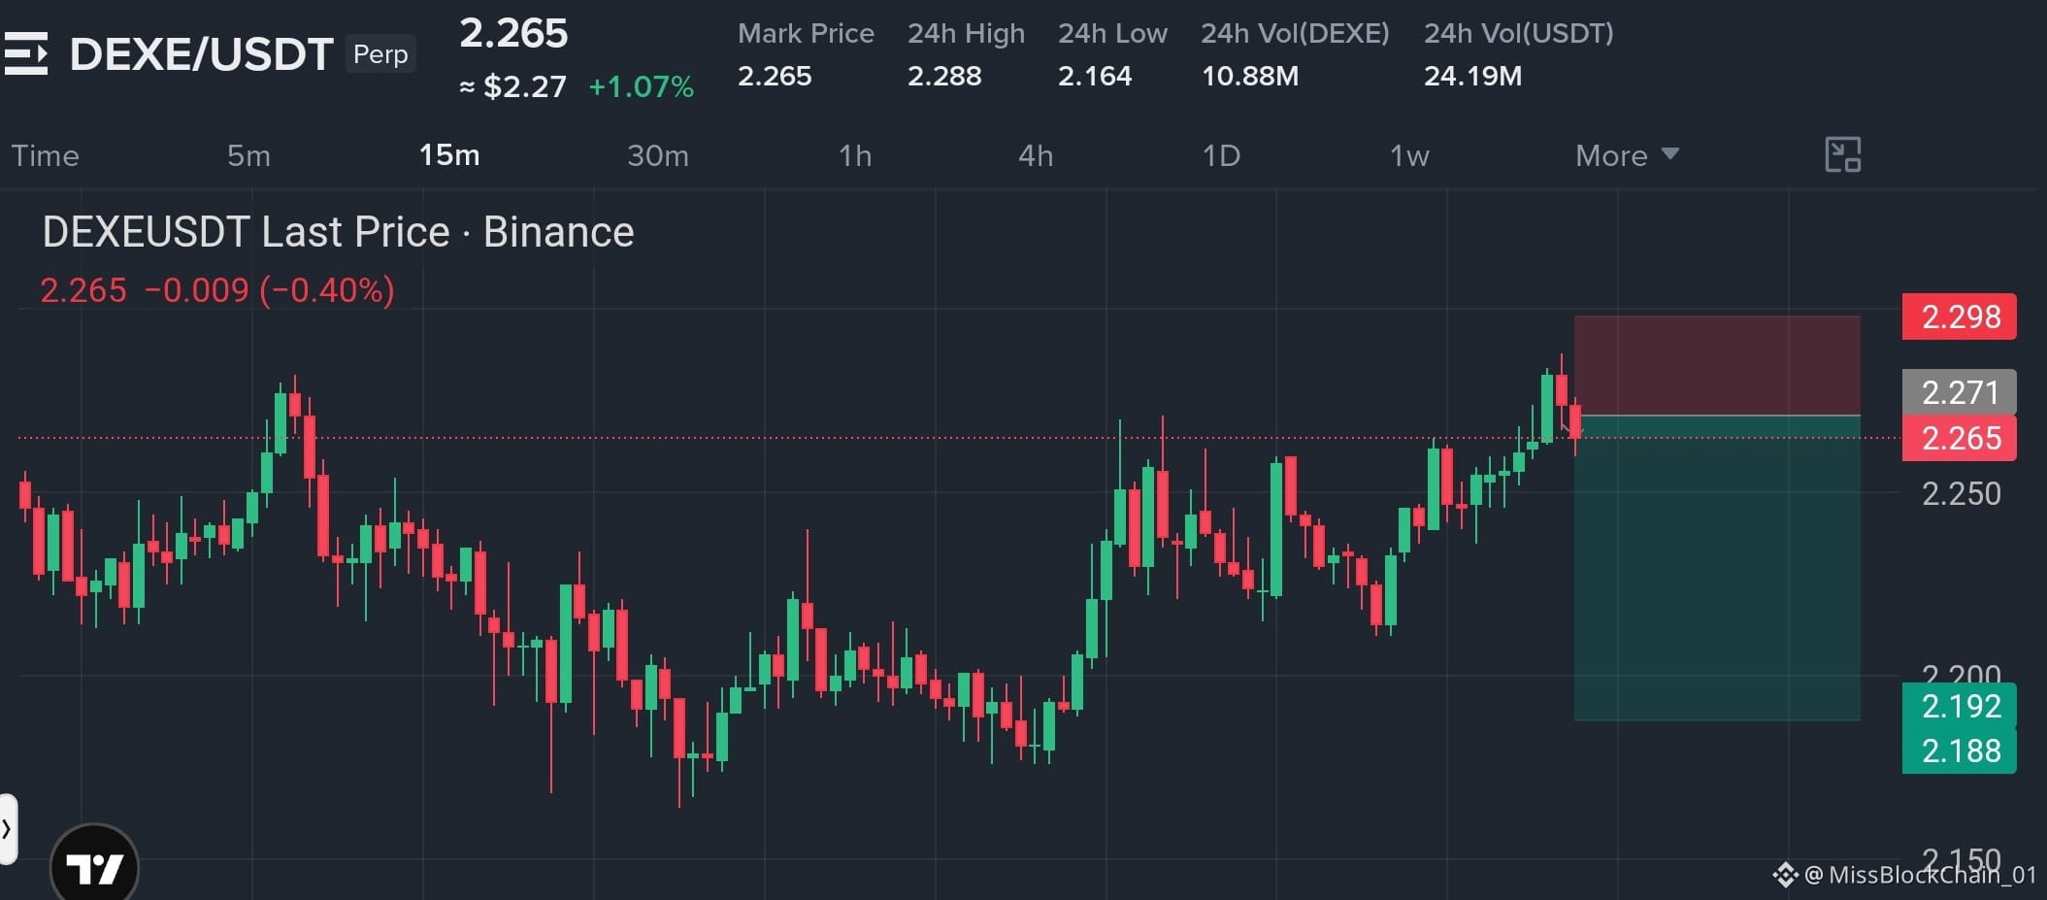Viewport: 2047px width, 900px height.
Task: Click the 24h Vol(USDT) value 24.19M
Action: pyautogui.click(x=1472, y=76)
